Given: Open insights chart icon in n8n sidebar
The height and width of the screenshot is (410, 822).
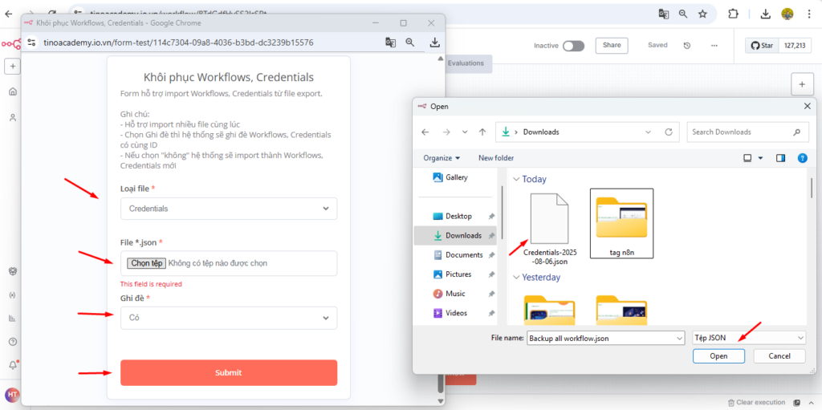Looking at the screenshot, I should (x=13, y=319).
